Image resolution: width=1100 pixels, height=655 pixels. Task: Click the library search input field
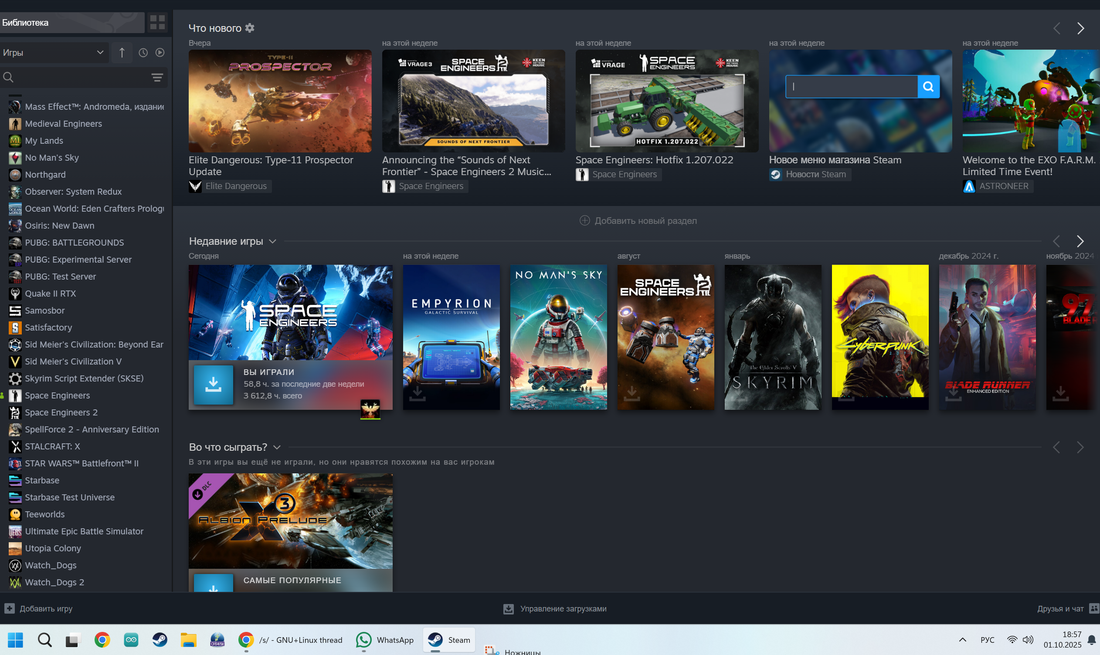tap(79, 78)
